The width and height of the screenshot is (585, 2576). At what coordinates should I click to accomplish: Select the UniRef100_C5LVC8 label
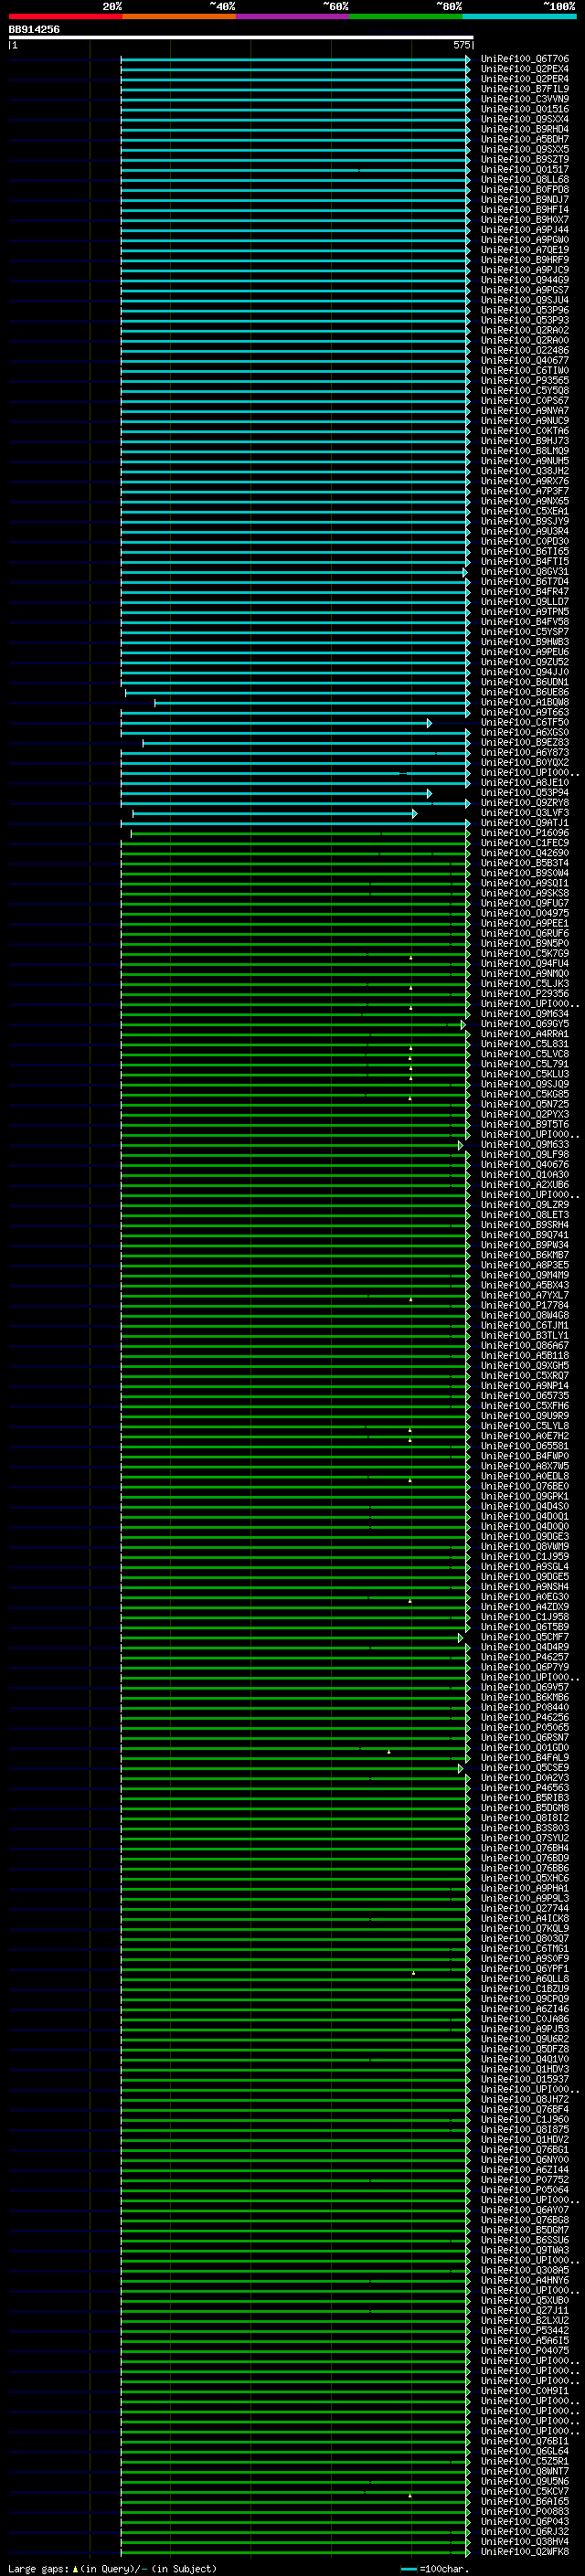525,1055
